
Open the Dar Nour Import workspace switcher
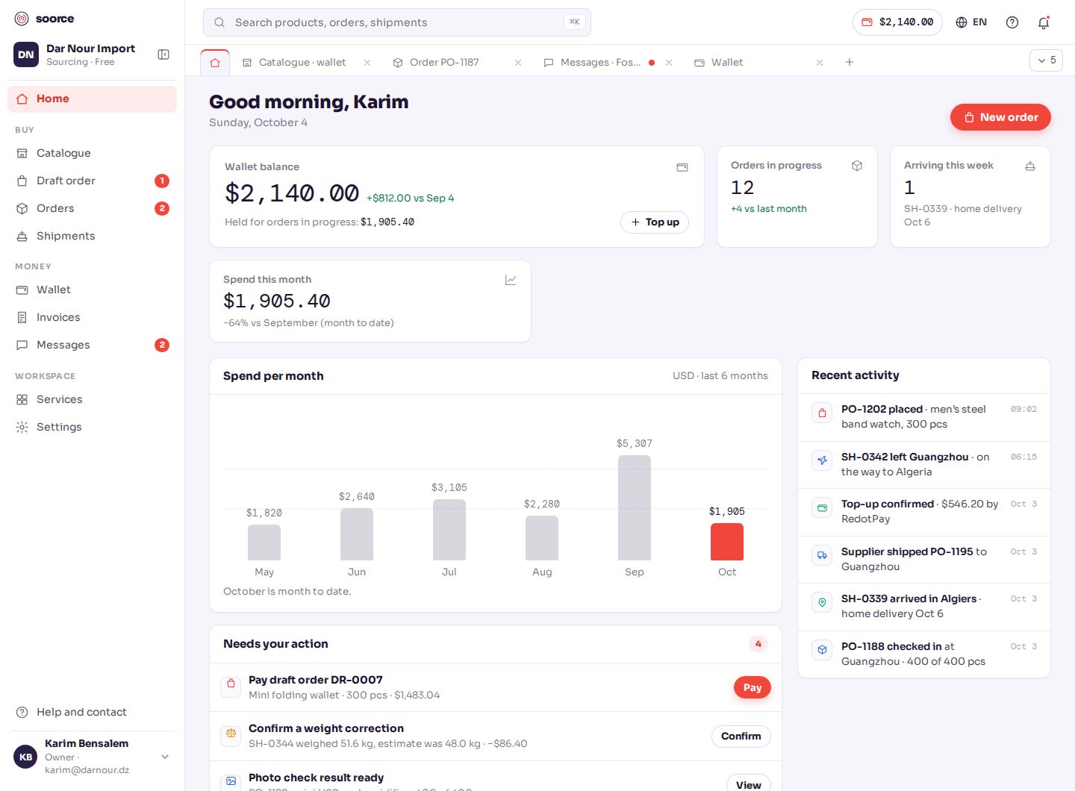(x=75, y=54)
